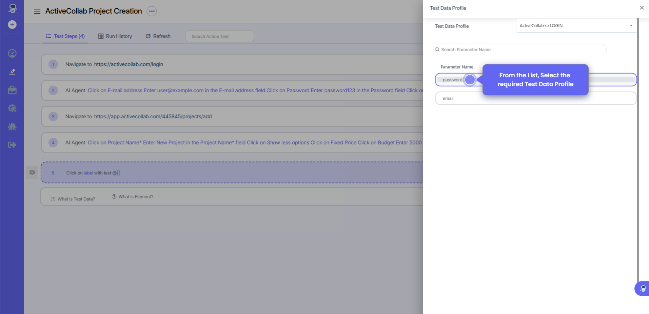Click the Refresh button
This screenshot has width=649, height=314.
tap(158, 36)
